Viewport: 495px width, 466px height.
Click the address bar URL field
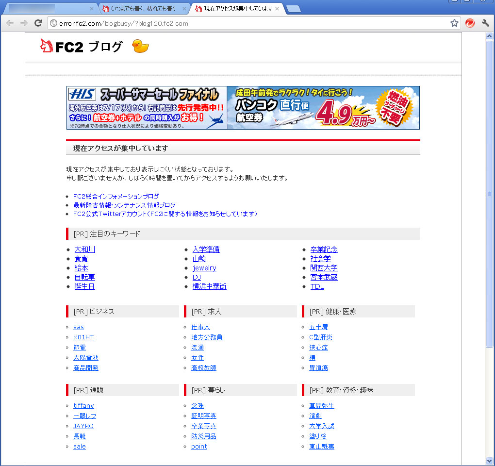243,23
